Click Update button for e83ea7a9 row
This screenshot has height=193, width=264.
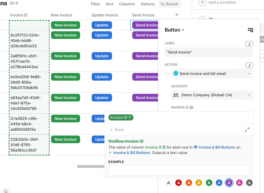point(102,98)
